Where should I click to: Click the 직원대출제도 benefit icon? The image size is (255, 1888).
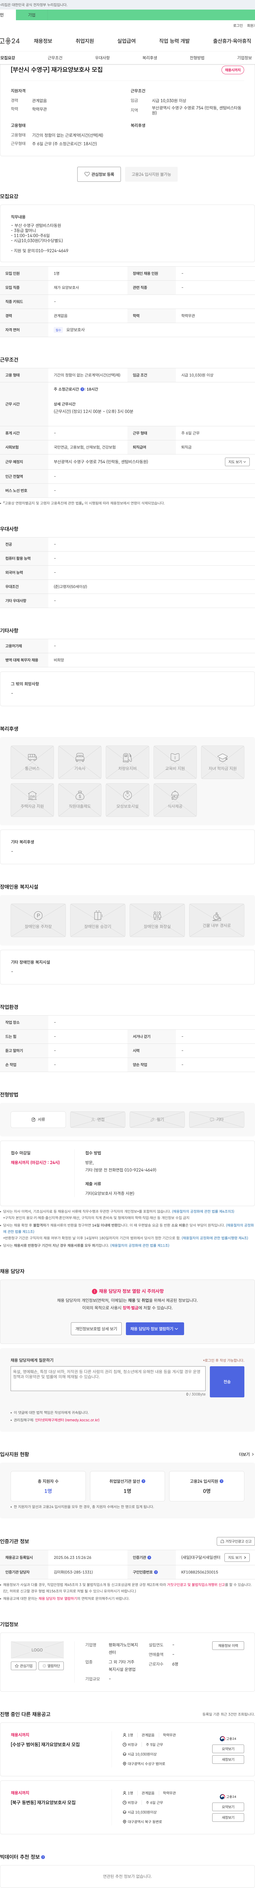click(x=80, y=800)
